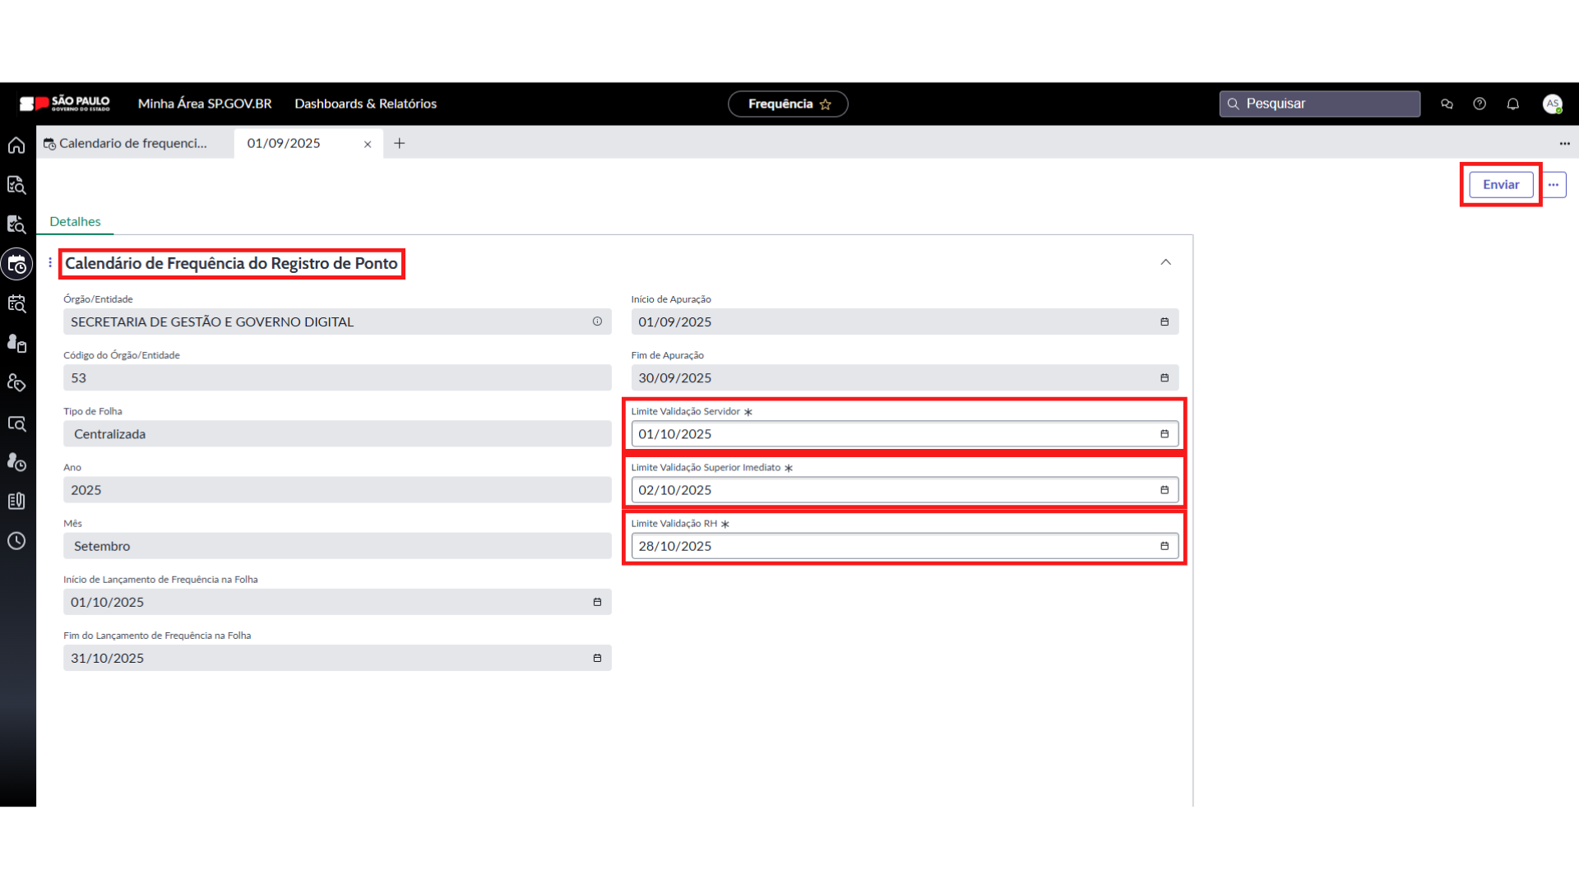Open Dashboards & Relatórios menu
1579x888 pixels.
[x=365, y=104]
